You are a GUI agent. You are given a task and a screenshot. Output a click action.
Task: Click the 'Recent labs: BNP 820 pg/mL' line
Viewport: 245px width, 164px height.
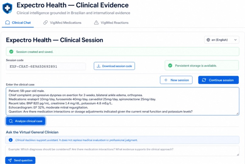(x=60, y=103)
